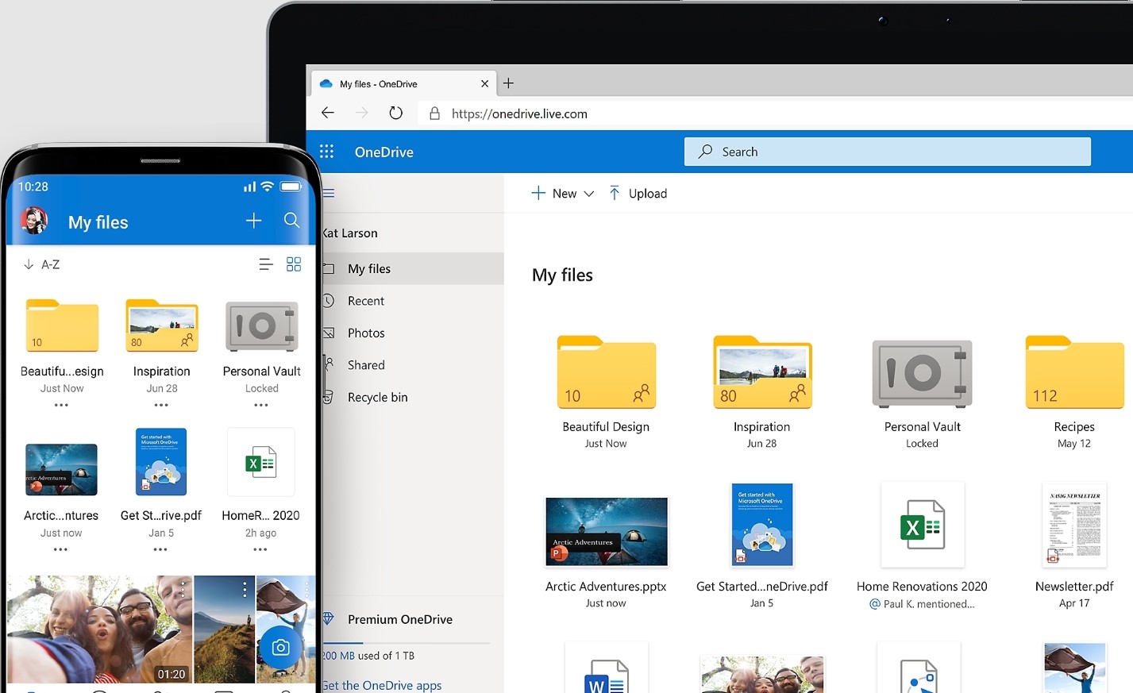Click the storage usage bar in sidebar
1133x693 pixels.
[407, 643]
